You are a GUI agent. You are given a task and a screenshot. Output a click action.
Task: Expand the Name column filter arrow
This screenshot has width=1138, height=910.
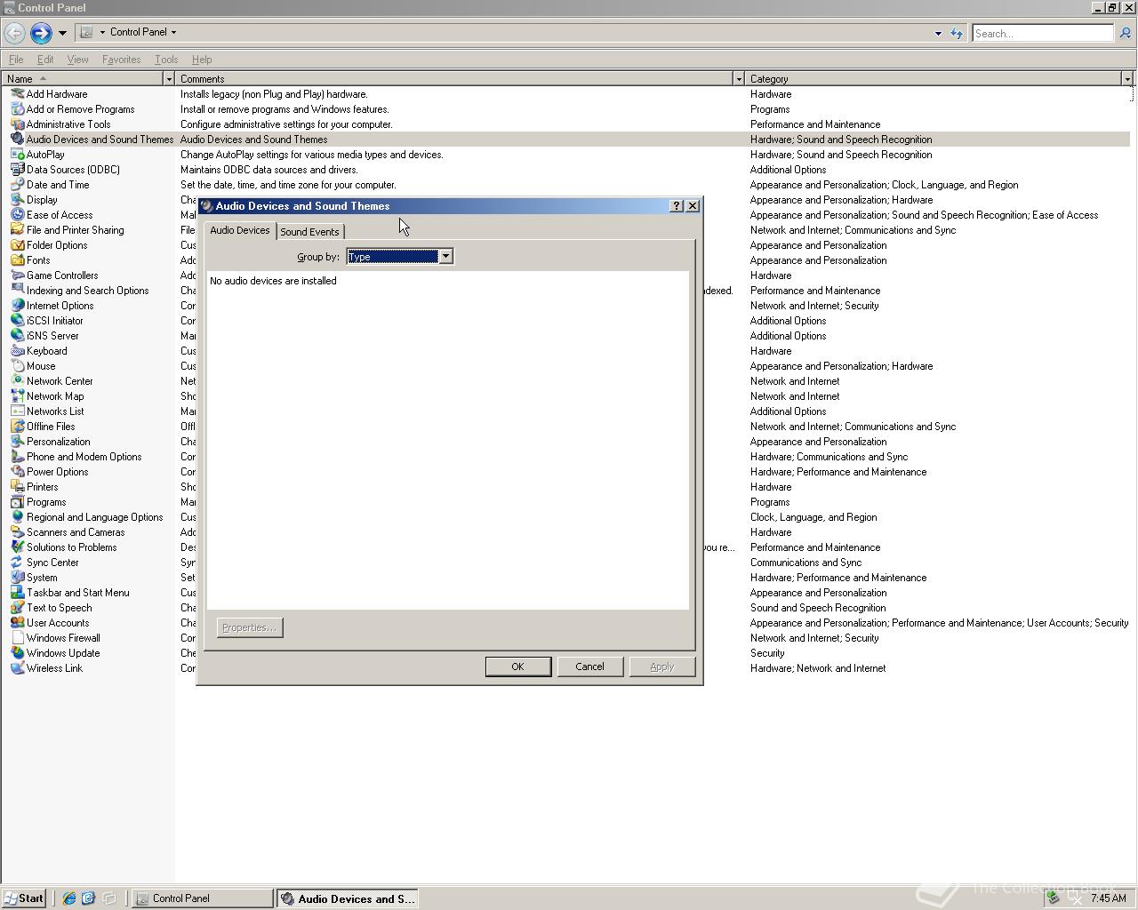(x=168, y=79)
